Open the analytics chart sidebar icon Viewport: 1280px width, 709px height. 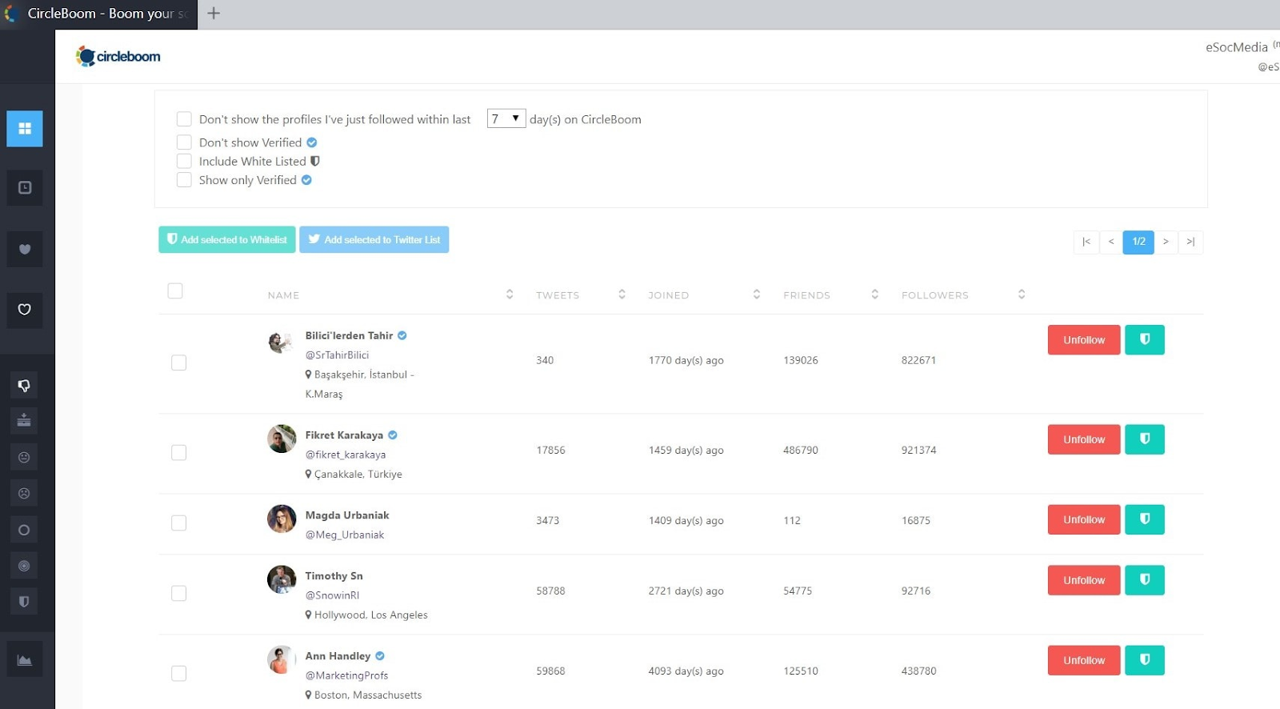pos(25,660)
